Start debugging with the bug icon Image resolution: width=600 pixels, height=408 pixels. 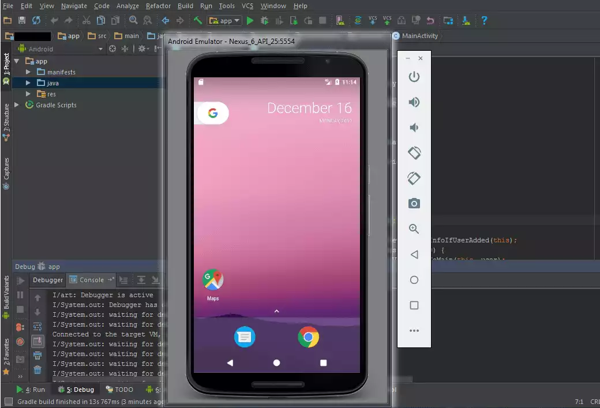coord(265,20)
